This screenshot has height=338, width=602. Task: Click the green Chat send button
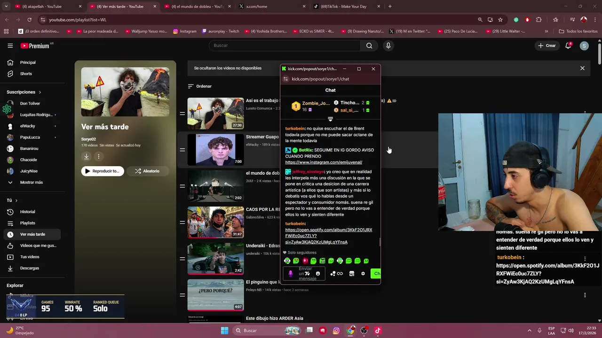point(375,274)
